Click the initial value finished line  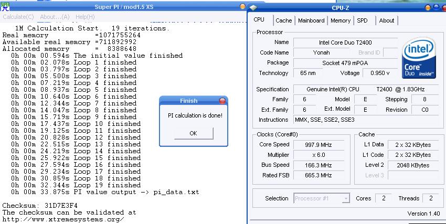pyautogui.click(x=97, y=56)
